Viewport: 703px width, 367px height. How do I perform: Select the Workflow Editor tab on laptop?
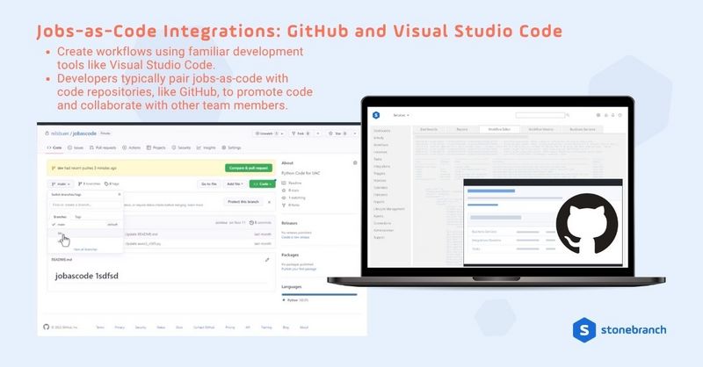tap(499, 129)
